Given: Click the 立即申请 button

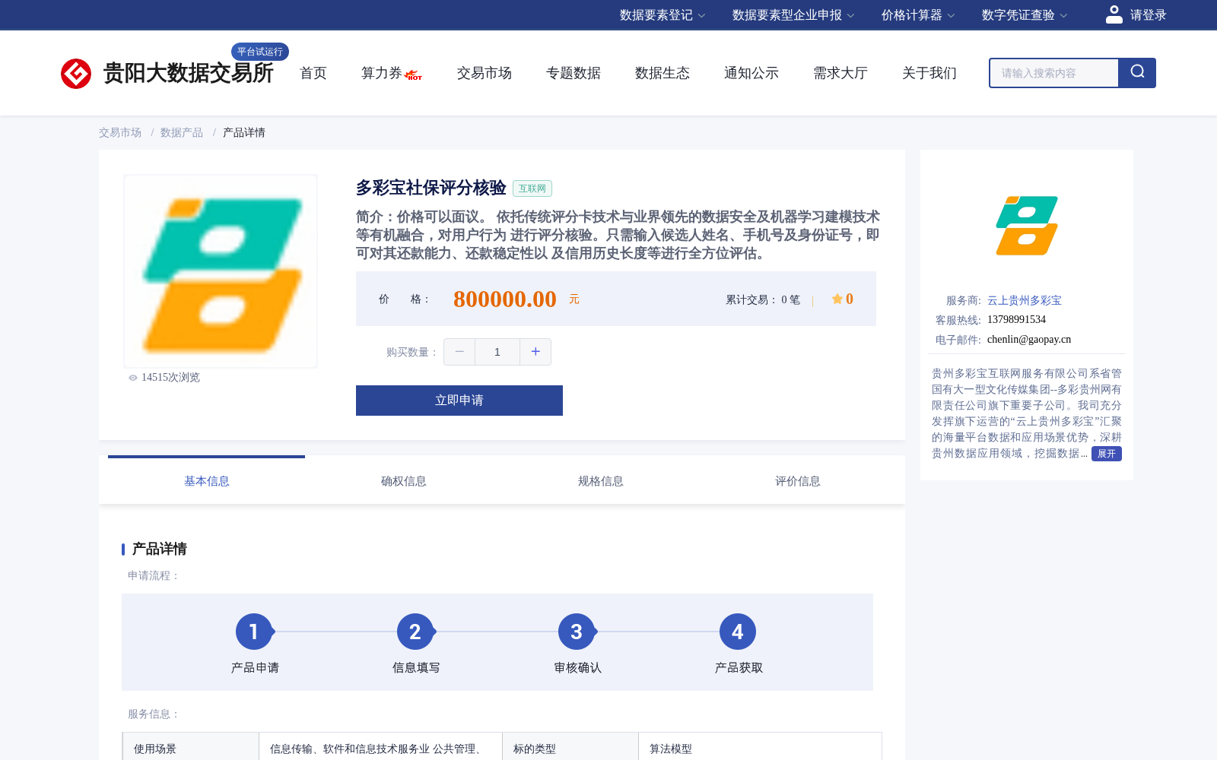Looking at the screenshot, I should (459, 401).
